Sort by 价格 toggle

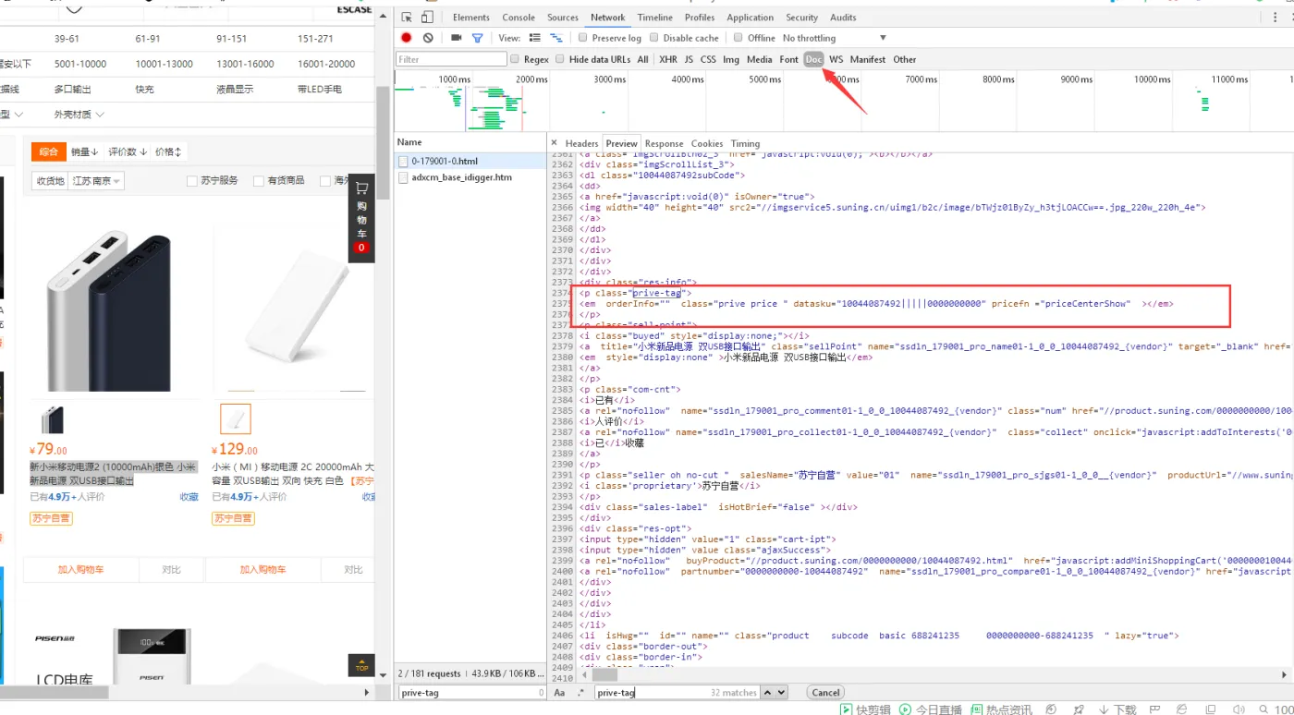tap(168, 151)
